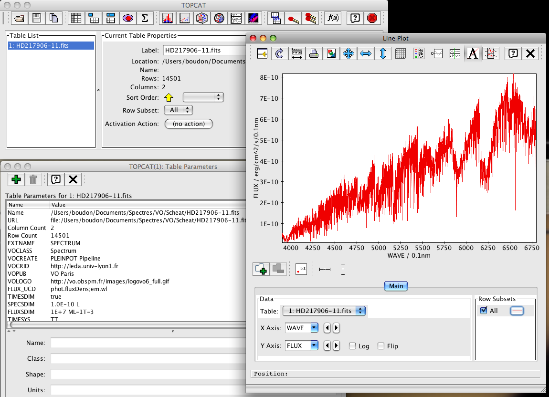Select HD217906-11.fits in the Table List

pos(50,46)
